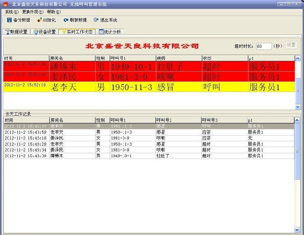Viewport: 304px width, 235px height.
Task: Switch to the 统计分析 tab
Action: 110,32
